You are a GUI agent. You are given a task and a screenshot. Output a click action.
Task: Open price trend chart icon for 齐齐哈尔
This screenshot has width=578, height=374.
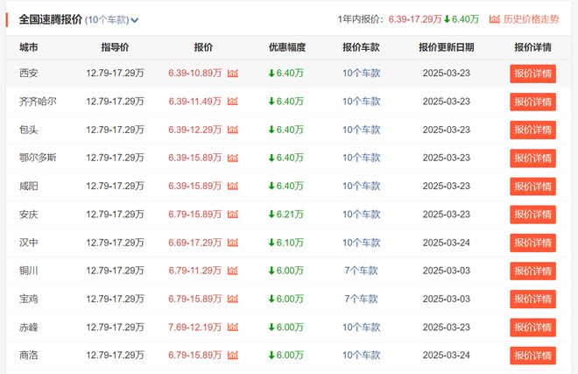[233, 101]
